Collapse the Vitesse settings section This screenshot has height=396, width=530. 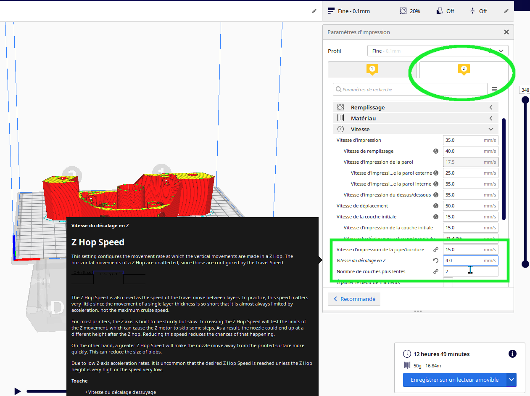[x=490, y=129]
